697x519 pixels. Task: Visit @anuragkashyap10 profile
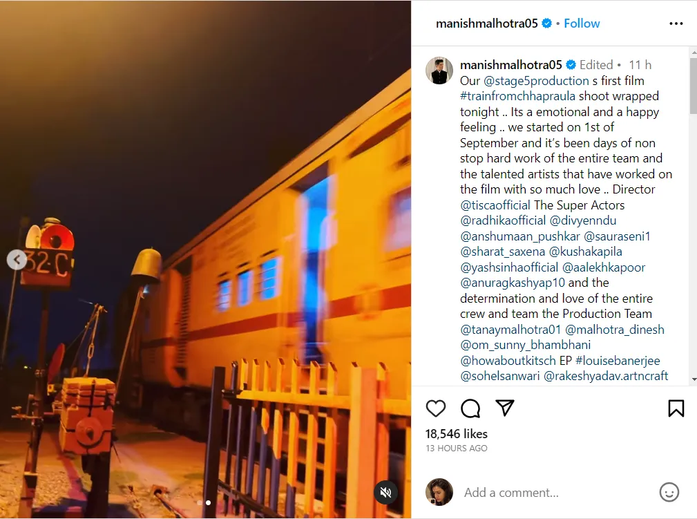(513, 283)
